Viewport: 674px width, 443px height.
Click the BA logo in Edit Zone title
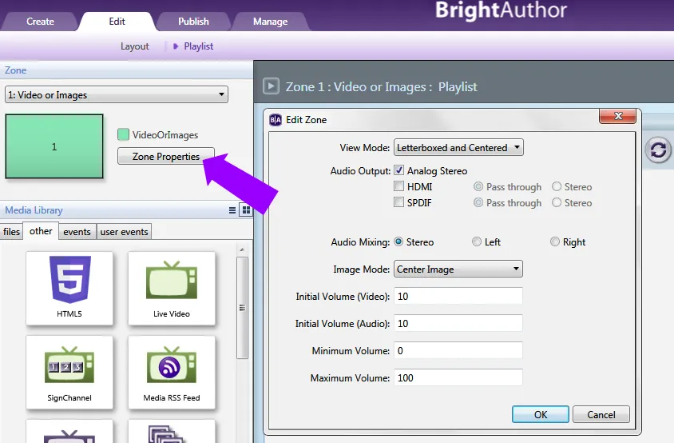tap(275, 120)
